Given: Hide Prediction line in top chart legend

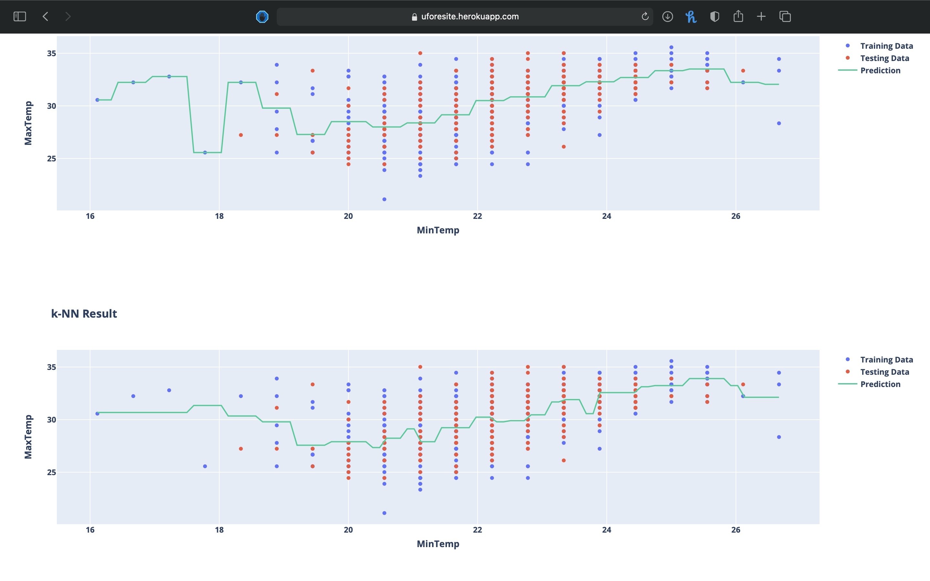Looking at the screenshot, I should [x=880, y=71].
